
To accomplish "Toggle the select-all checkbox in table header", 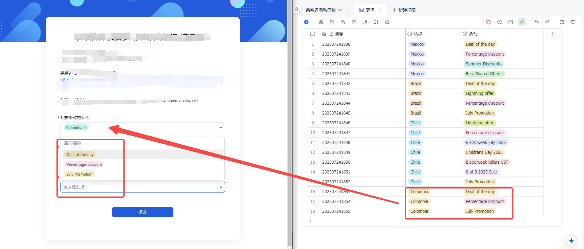I will [x=312, y=34].
